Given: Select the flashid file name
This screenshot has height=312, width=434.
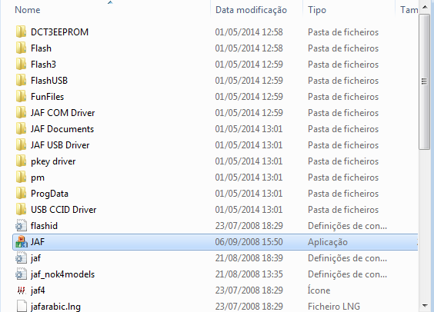Looking at the screenshot, I should [x=45, y=225].
